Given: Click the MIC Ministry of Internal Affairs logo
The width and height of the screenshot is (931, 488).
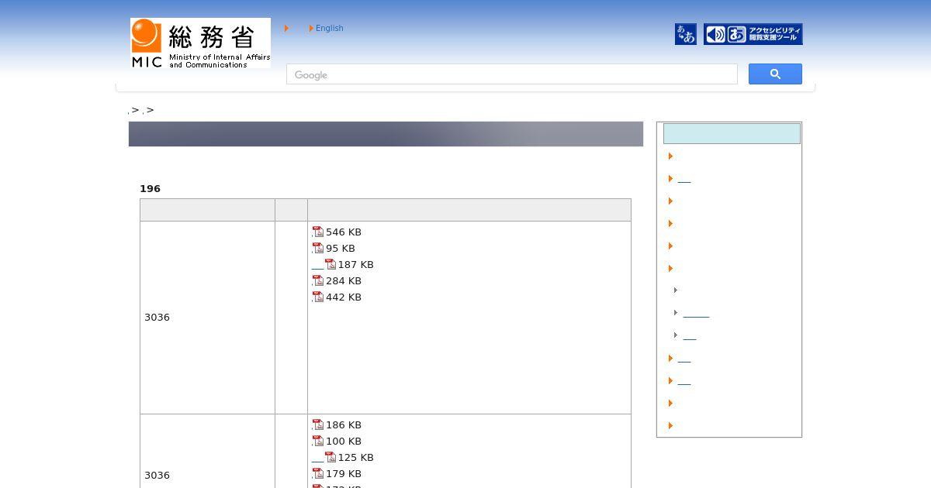Looking at the screenshot, I should point(200,43).
